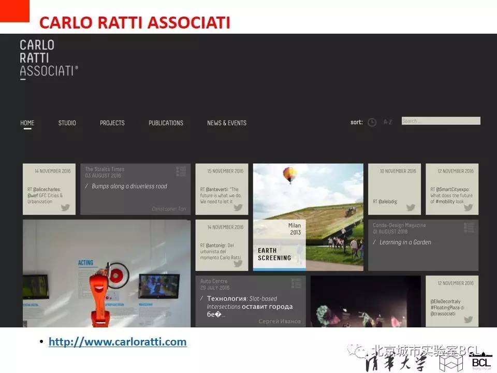Click the Carlo Ratti Associati website logo
This screenshot has width=497, height=373.
click(49, 59)
